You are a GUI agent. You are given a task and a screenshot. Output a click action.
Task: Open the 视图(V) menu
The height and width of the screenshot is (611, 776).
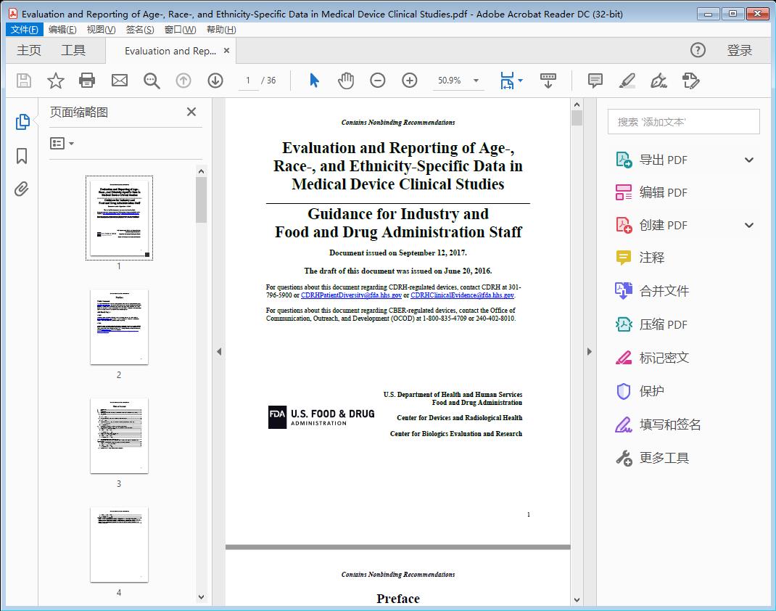pos(101,30)
